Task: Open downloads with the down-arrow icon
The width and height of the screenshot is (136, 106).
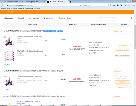Action: pos(122,5)
